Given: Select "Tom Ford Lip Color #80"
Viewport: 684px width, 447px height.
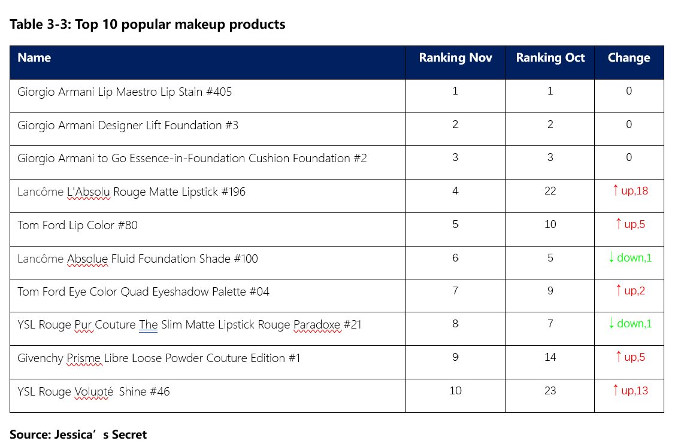Looking at the screenshot, I should coord(77,225).
